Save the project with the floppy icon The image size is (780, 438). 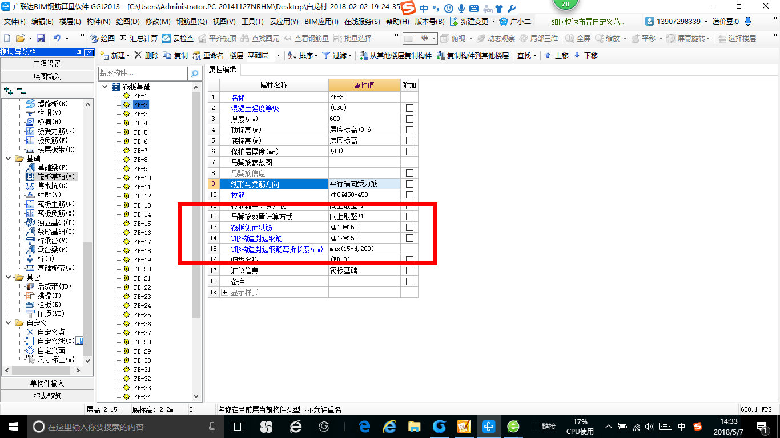(x=41, y=38)
